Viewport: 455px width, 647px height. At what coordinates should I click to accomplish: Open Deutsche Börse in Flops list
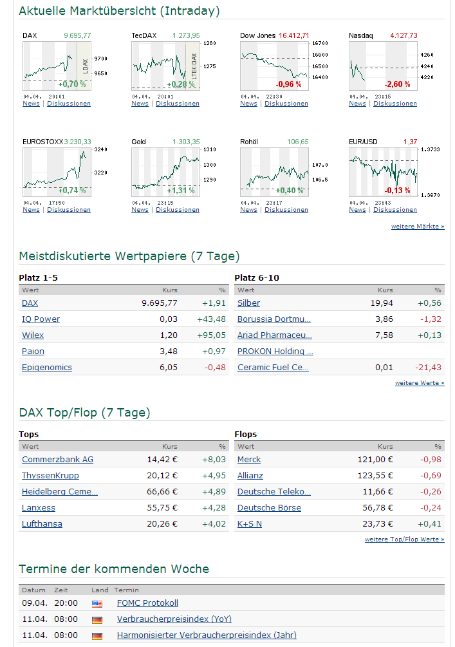tap(269, 507)
